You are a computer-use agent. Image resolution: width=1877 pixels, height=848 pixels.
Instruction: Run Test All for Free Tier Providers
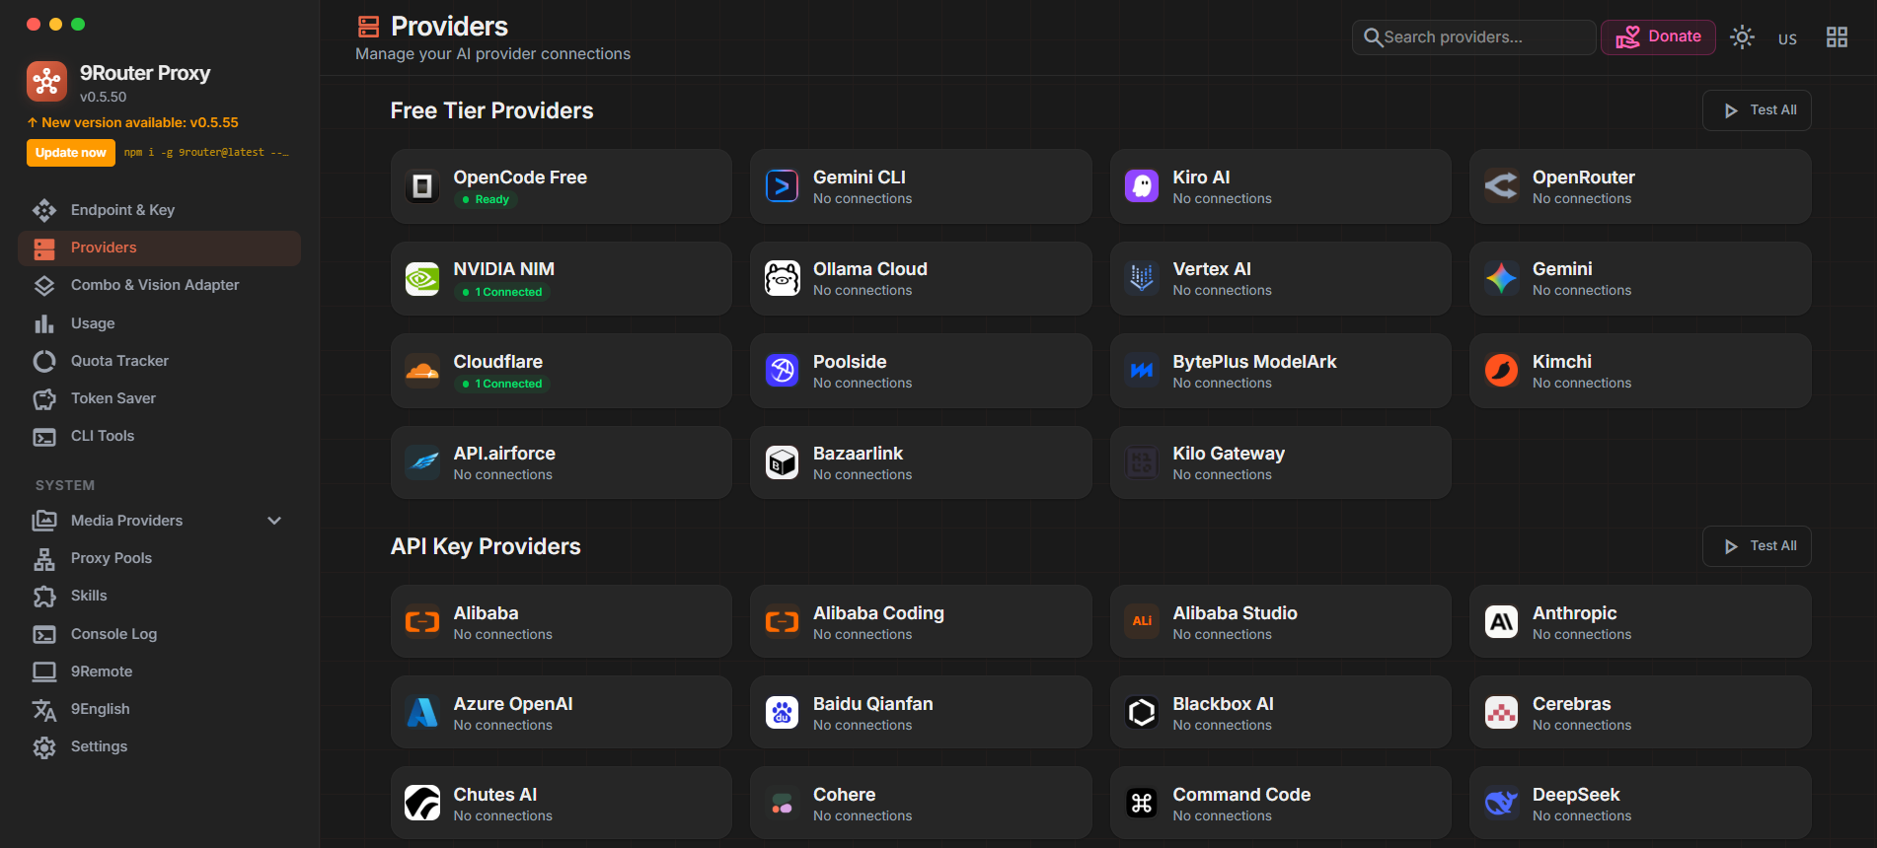tap(1757, 110)
